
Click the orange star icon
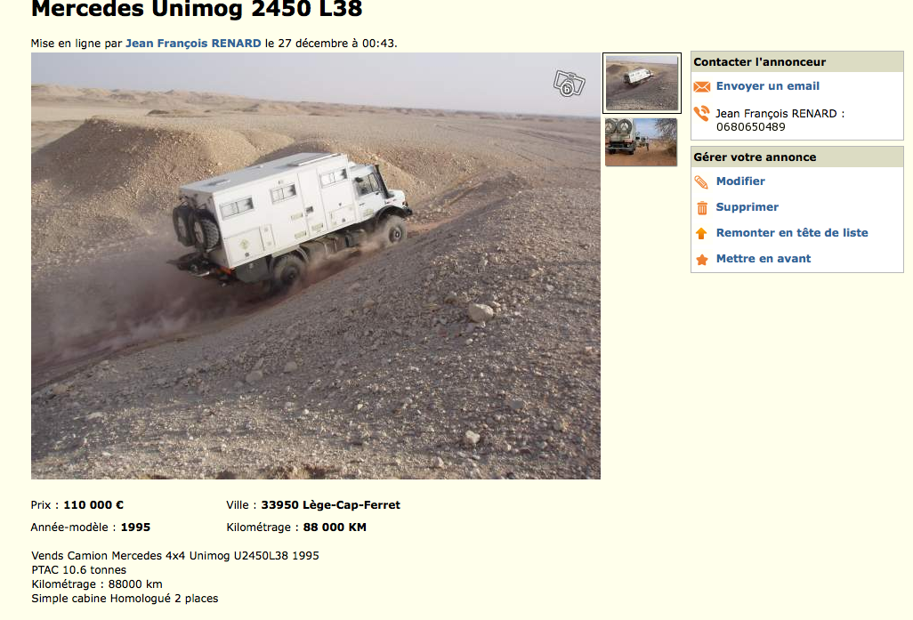pyautogui.click(x=702, y=260)
